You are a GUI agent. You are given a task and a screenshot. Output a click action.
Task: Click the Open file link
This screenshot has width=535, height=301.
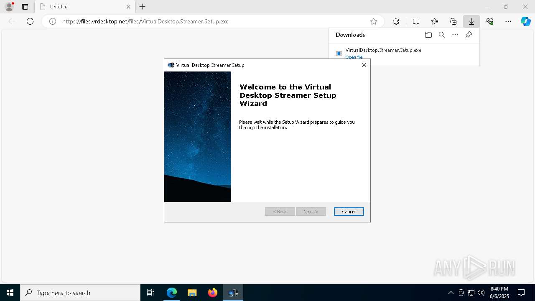354,57
